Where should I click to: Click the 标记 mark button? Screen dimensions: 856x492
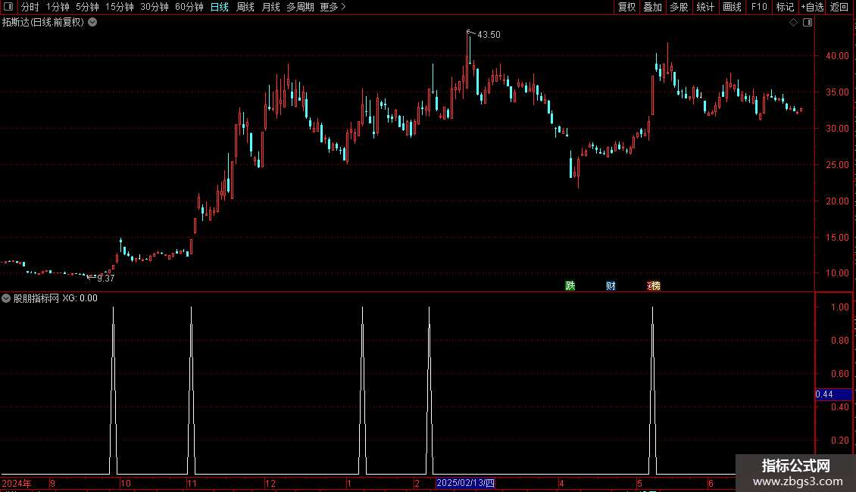point(785,7)
